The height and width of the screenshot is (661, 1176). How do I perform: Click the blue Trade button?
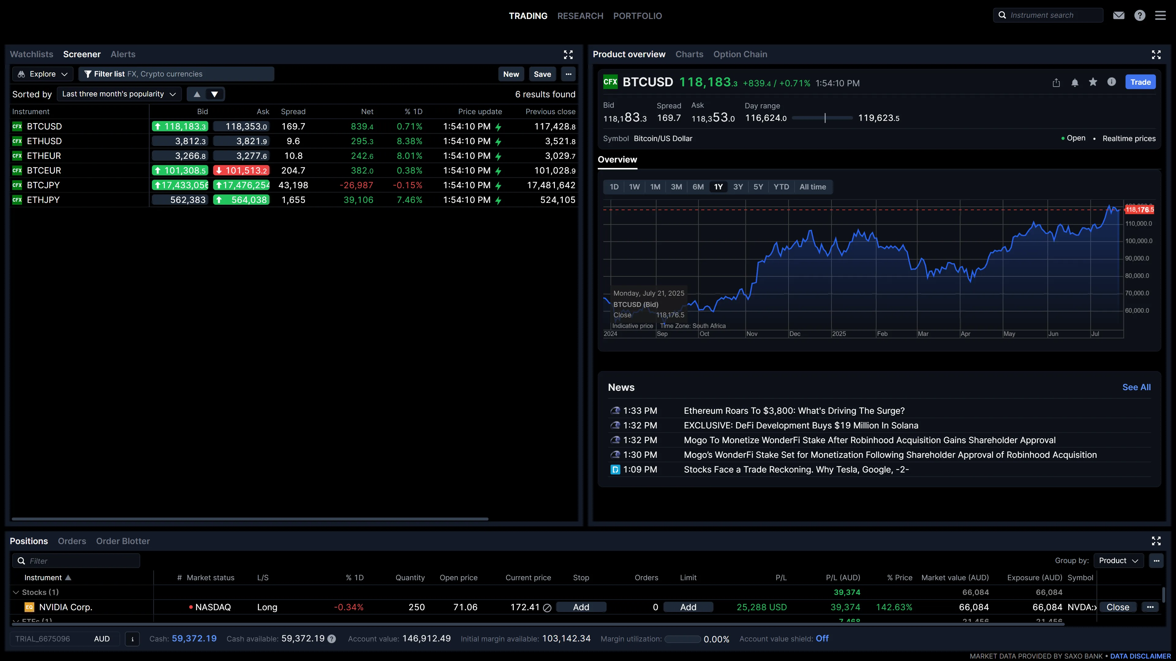point(1140,82)
